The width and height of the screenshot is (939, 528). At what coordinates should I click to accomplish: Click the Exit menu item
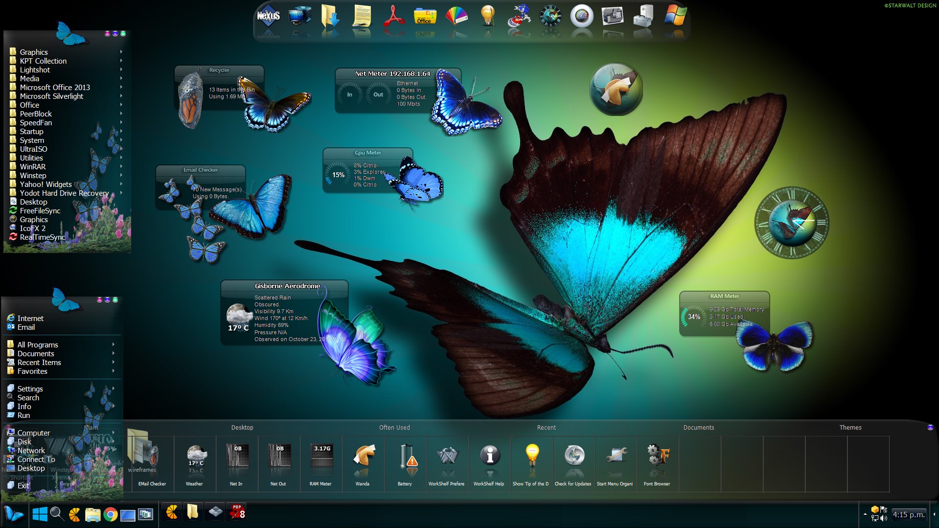click(x=23, y=485)
